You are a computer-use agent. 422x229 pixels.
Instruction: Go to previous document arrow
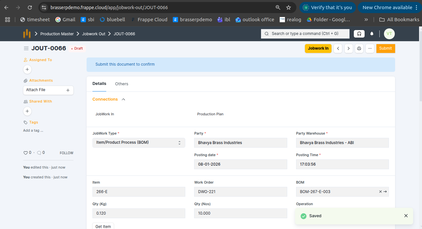[x=338, y=48]
